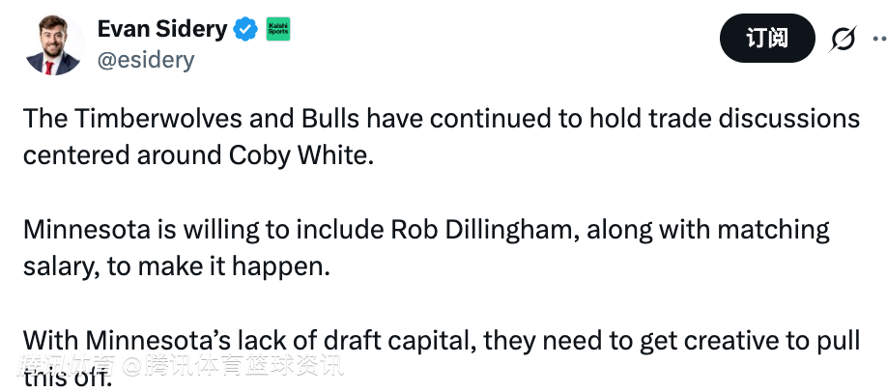Click the name "Coby White" in the tweet

(x=300, y=155)
